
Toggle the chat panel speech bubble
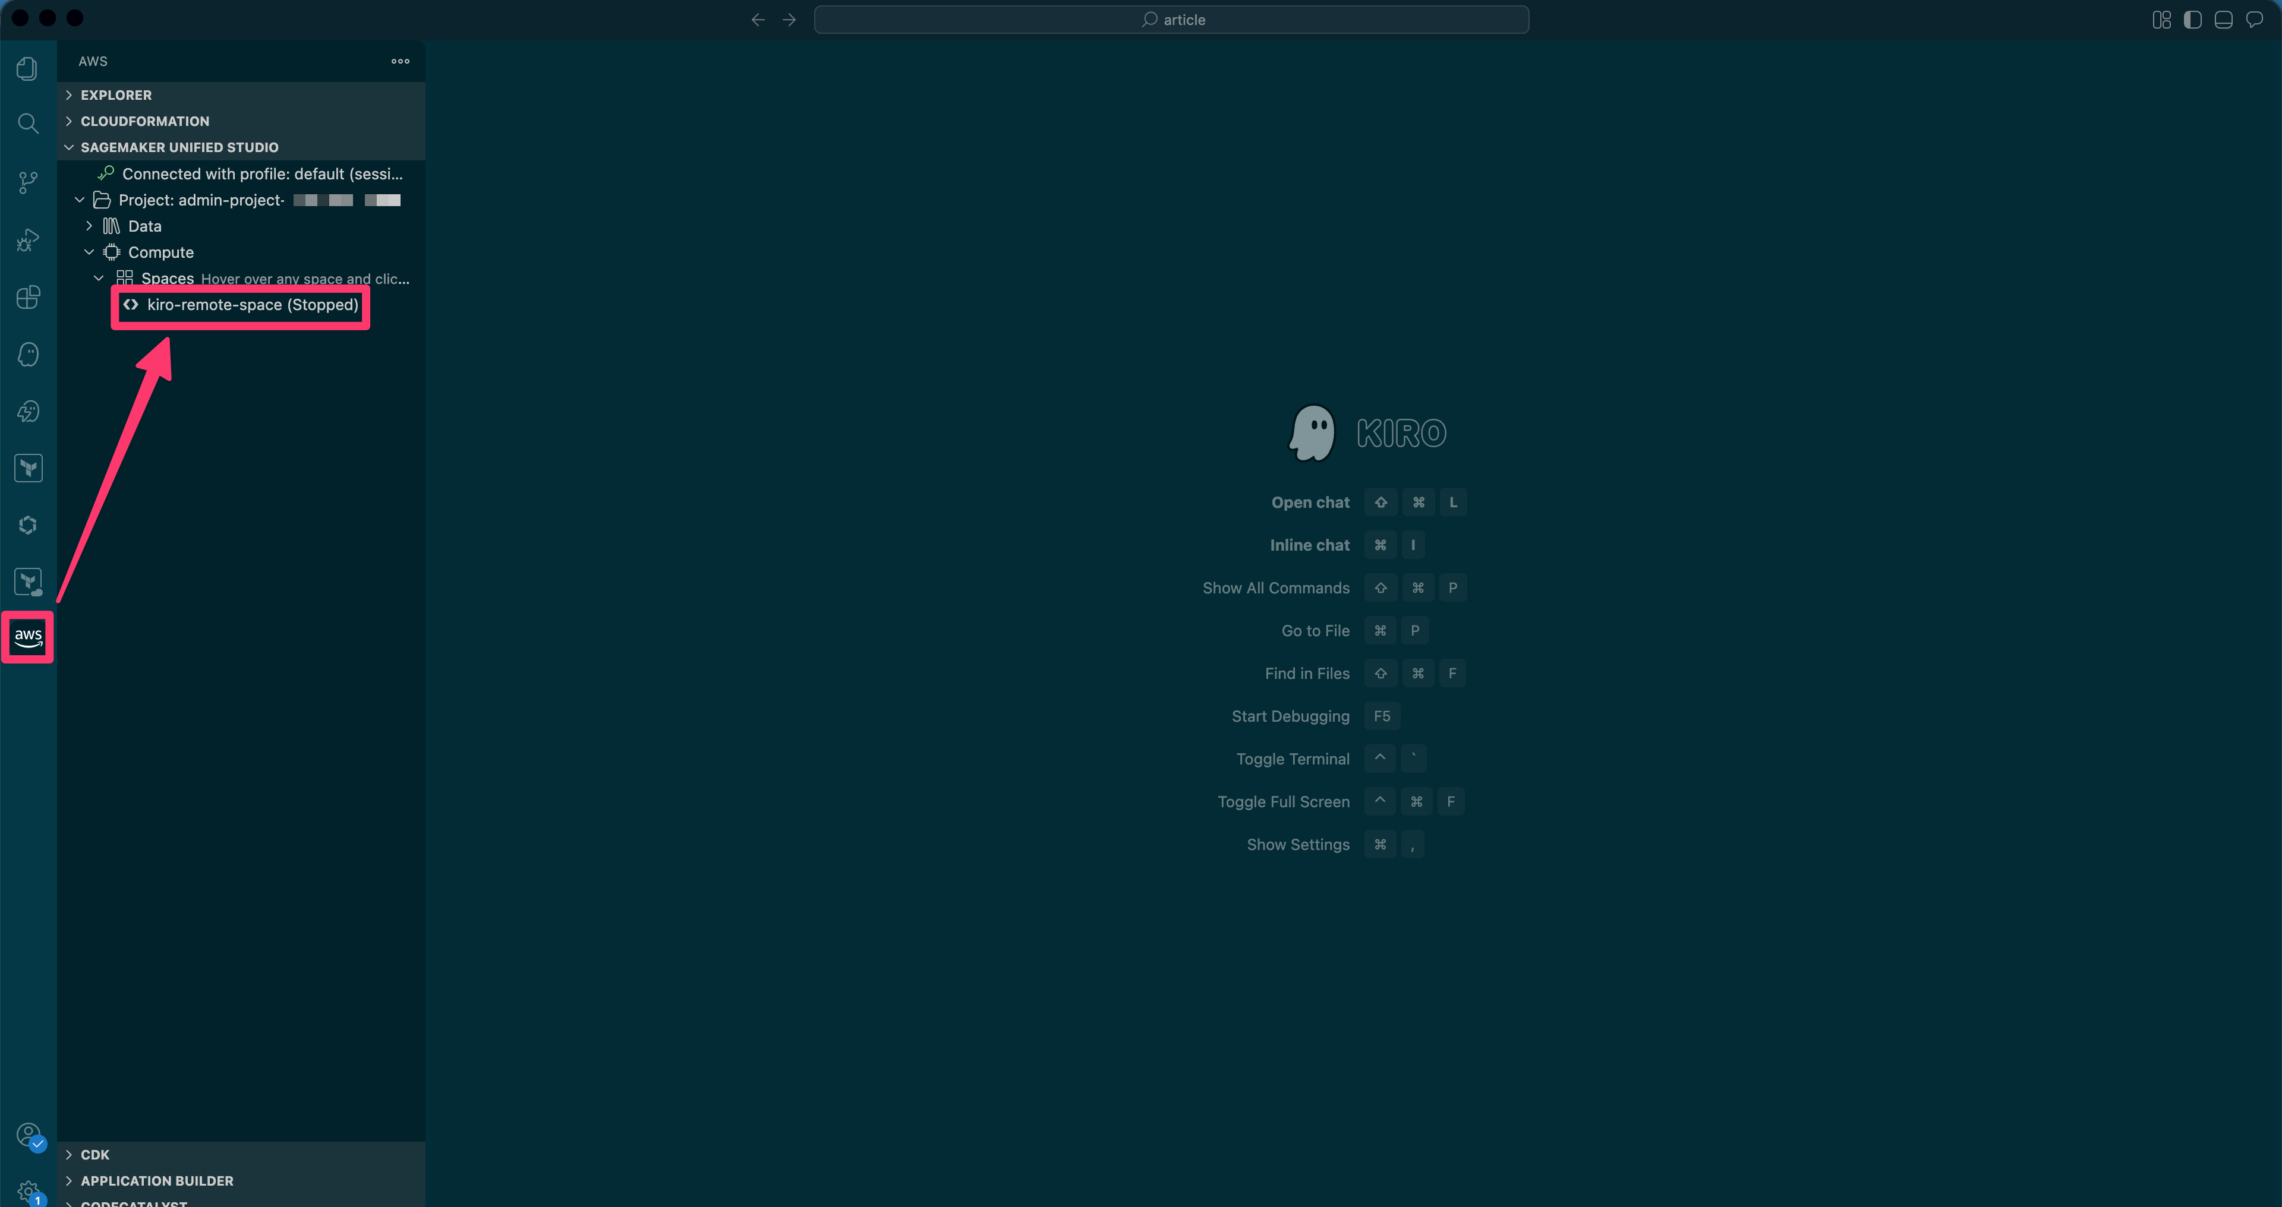[x=2255, y=20]
